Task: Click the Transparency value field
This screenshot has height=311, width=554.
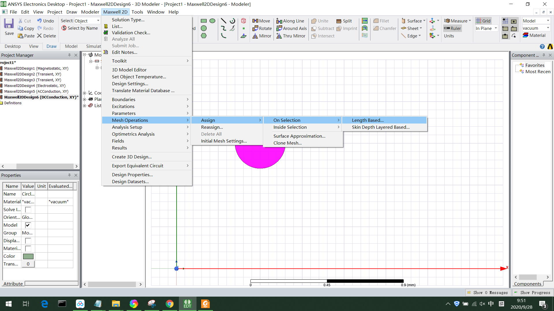Action: 28,264
